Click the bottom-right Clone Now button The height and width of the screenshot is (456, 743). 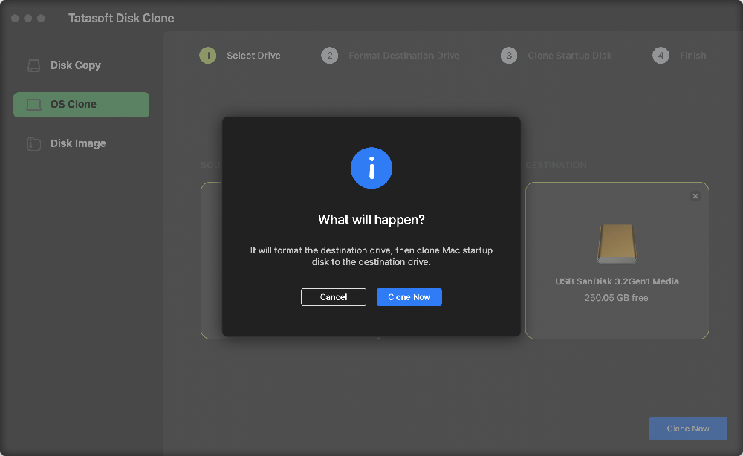pyautogui.click(x=687, y=429)
